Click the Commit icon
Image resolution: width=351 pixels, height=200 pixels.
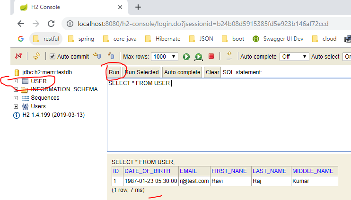[111, 55]
